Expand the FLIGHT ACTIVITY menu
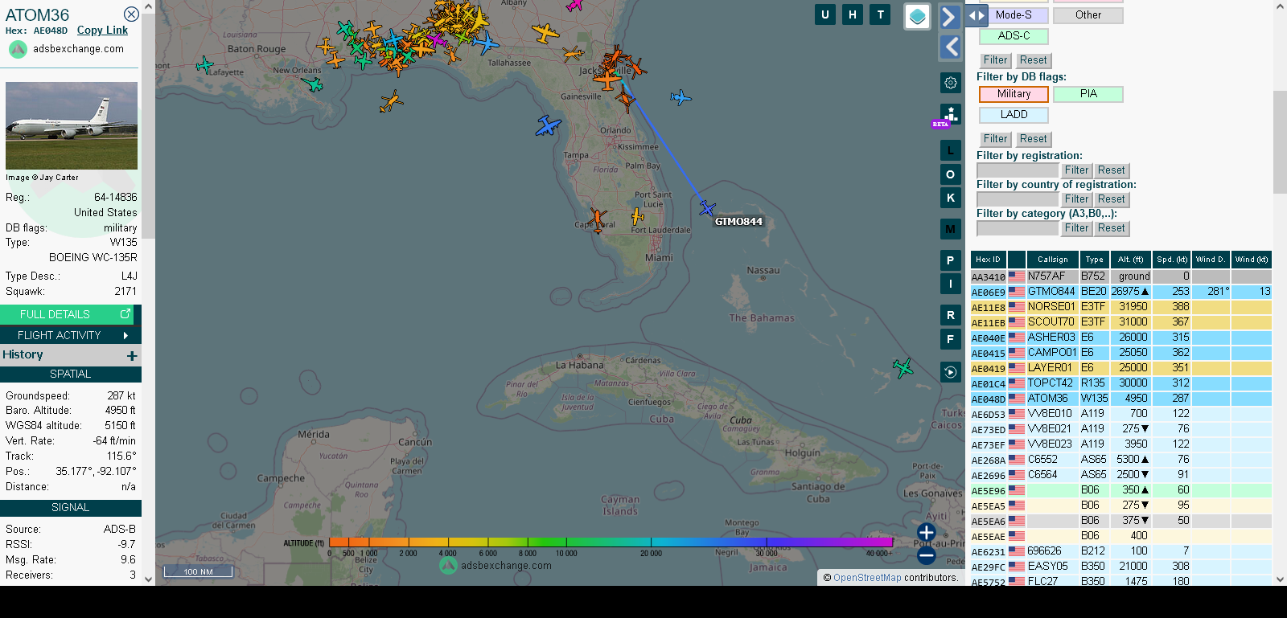 point(71,335)
